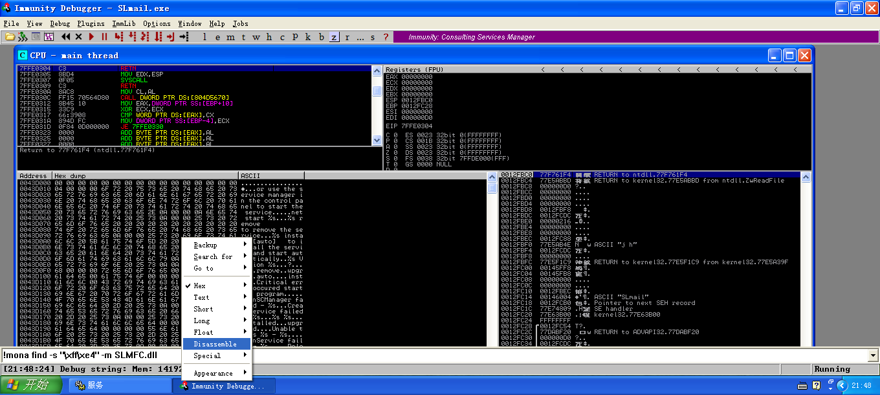The height and width of the screenshot is (395, 880).
Task: Select the checked Hex display option
Action: pyautogui.click(x=217, y=286)
